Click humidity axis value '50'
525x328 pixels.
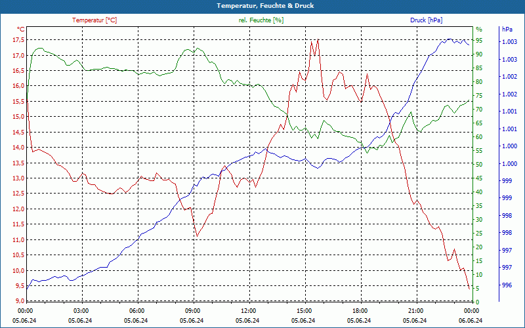click(x=479, y=165)
